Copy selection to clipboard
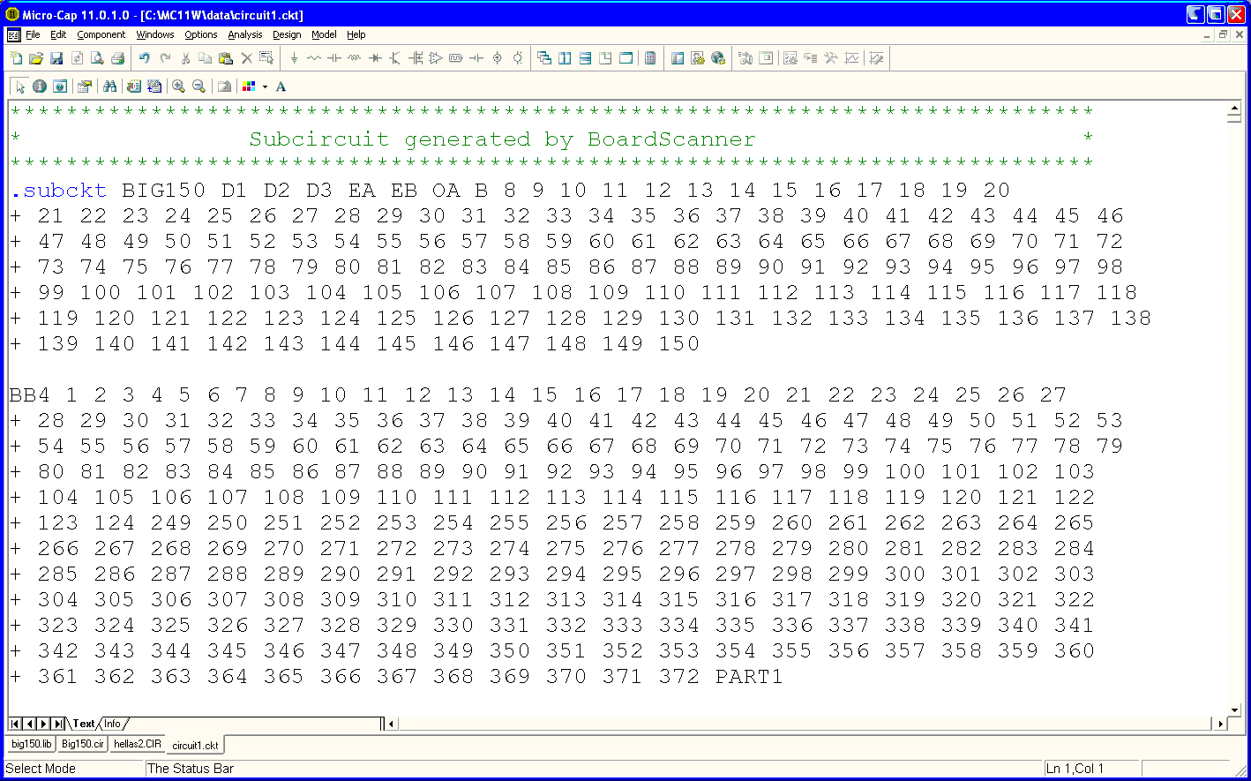This screenshot has width=1251, height=781. click(205, 58)
